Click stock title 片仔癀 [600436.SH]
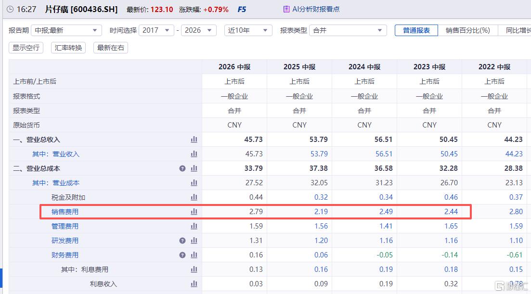 click(81, 9)
